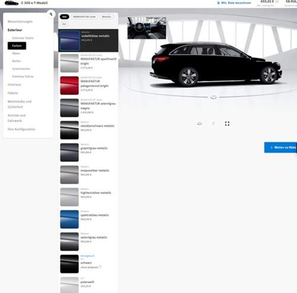
Task: Click the rotate 360 handle under the car
Action: tap(213, 97)
